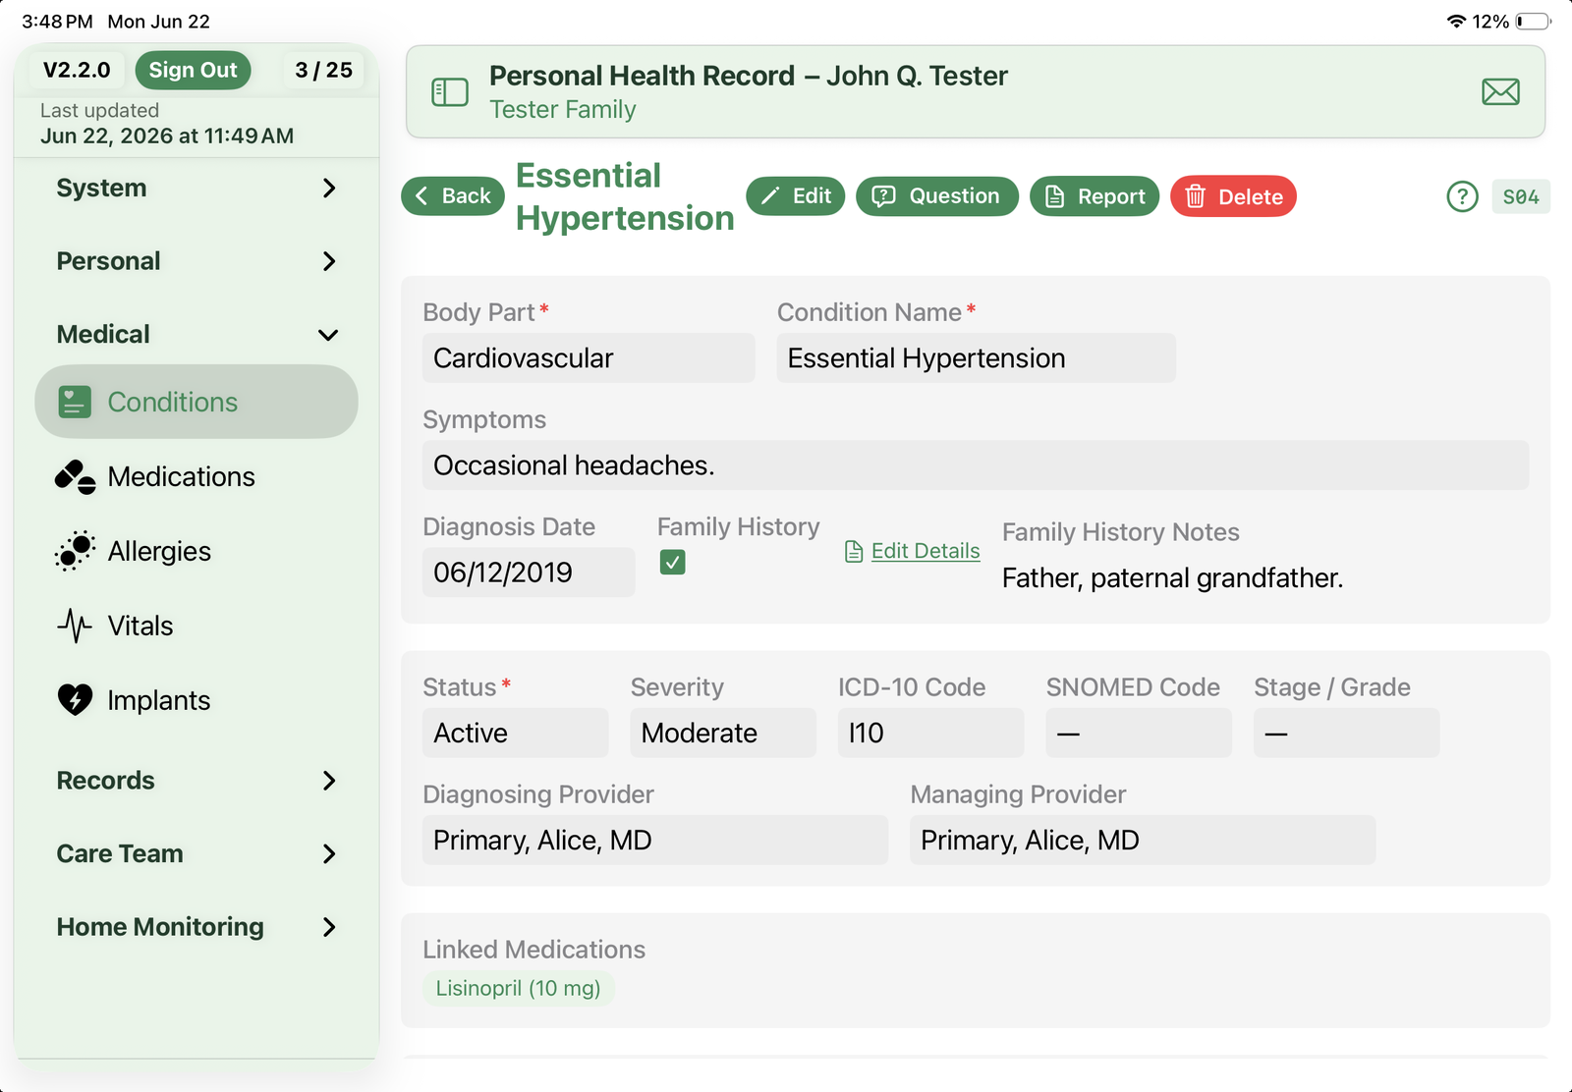Open linked medication Lisinopril (10 mg)
The image size is (1572, 1092).
(x=518, y=988)
